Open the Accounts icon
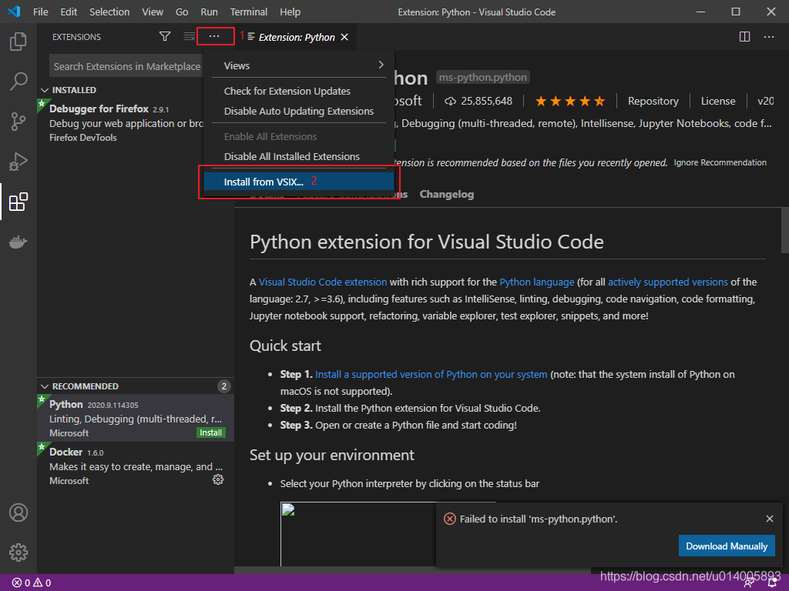This screenshot has width=789, height=591. (x=18, y=513)
